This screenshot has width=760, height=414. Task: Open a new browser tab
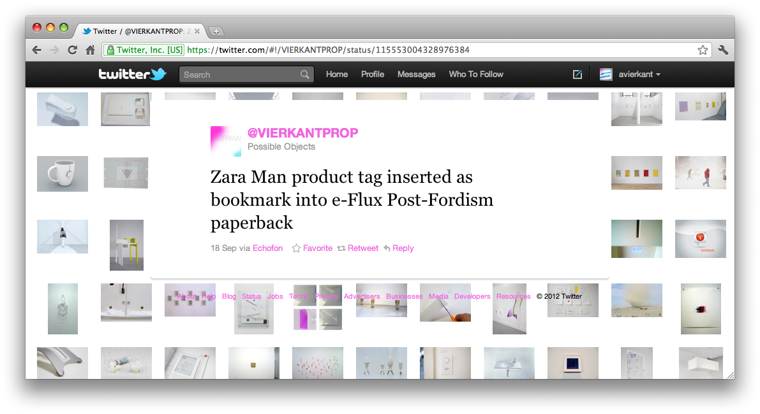click(216, 31)
